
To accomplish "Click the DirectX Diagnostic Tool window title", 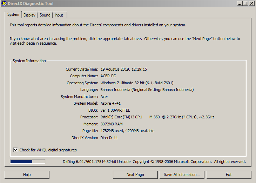I will click(31, 4).
